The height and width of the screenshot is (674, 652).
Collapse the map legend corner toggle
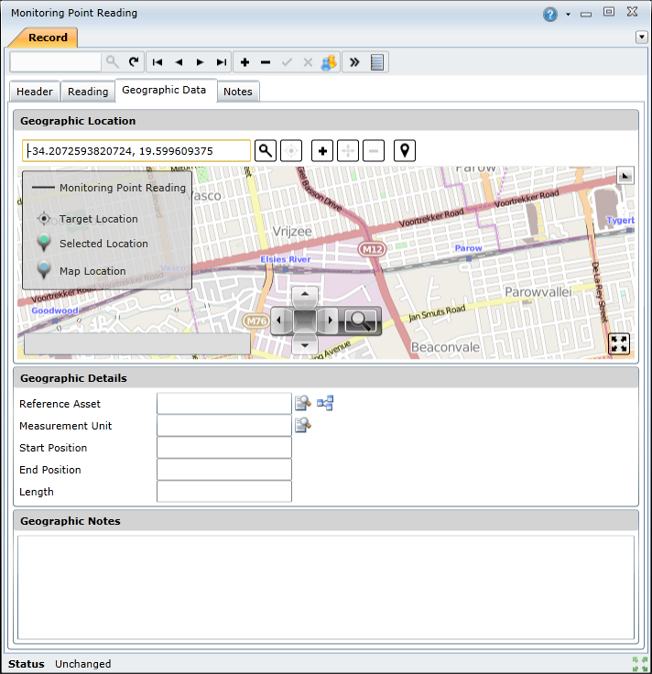coord(625,176)
